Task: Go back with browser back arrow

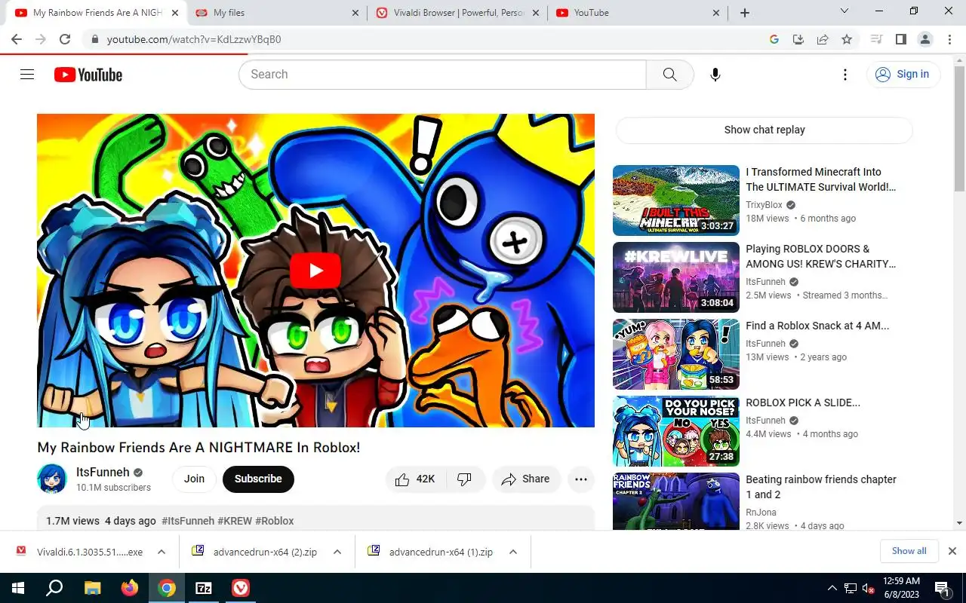Action: pyautogui.click(x=17, y=39)
